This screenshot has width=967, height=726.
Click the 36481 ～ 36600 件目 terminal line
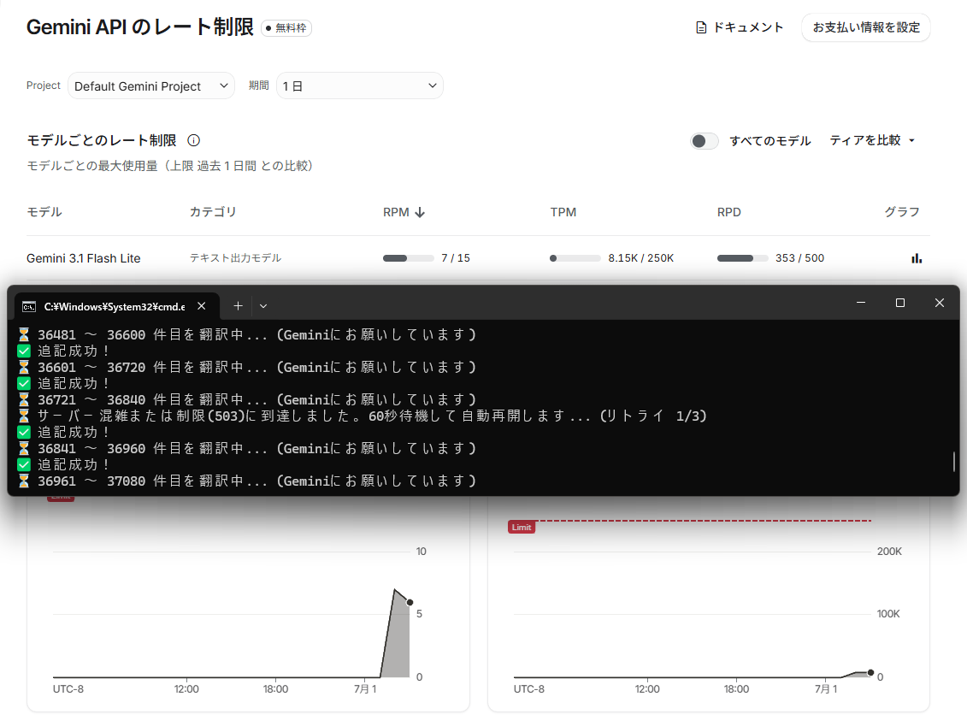click(x=248, y=335)
